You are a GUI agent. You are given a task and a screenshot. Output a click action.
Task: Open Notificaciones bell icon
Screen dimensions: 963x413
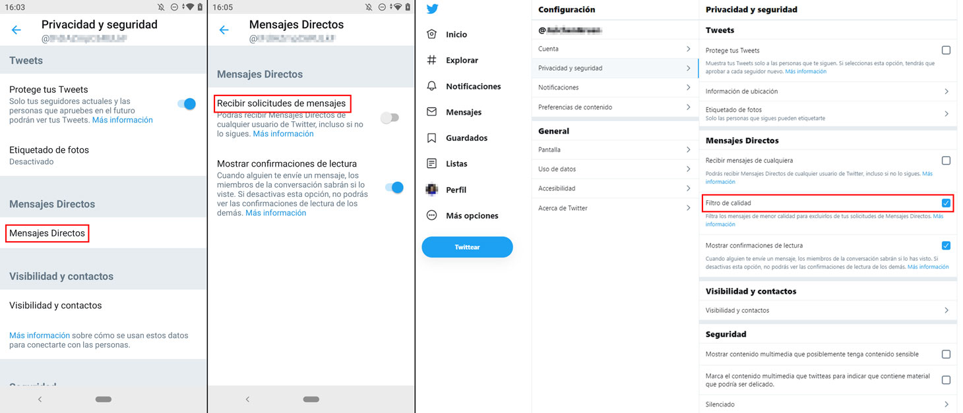click(x=432, y=86)
